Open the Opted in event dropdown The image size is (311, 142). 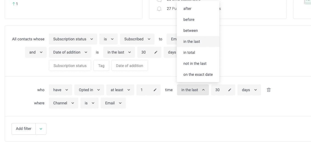[89, 90]
